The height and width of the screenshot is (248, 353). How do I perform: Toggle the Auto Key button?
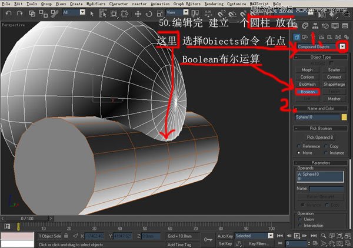click(x=225, y=236)
